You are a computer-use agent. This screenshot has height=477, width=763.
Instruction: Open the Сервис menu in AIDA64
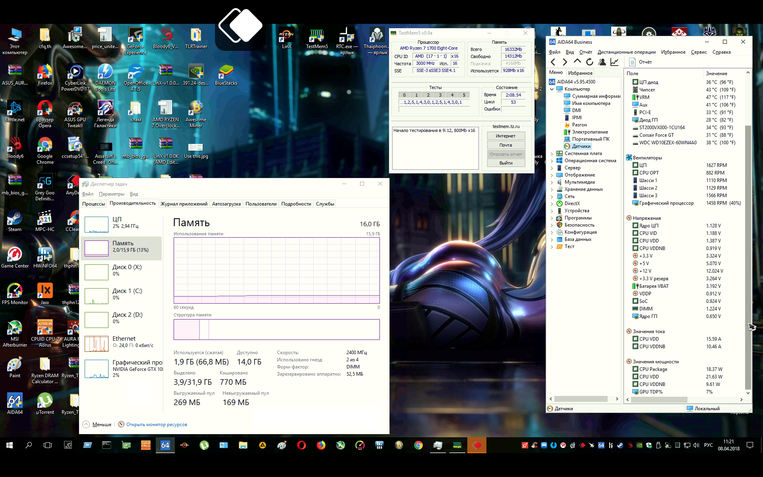(699, 52)
